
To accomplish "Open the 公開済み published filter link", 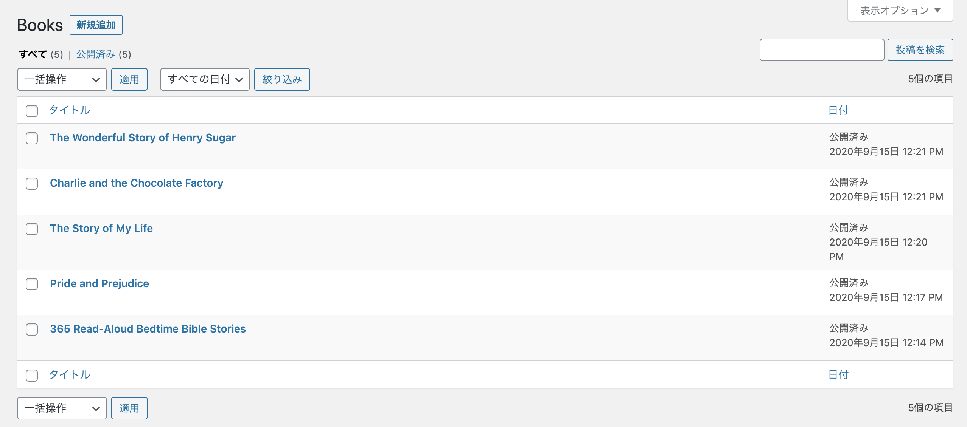I will 95,54.
